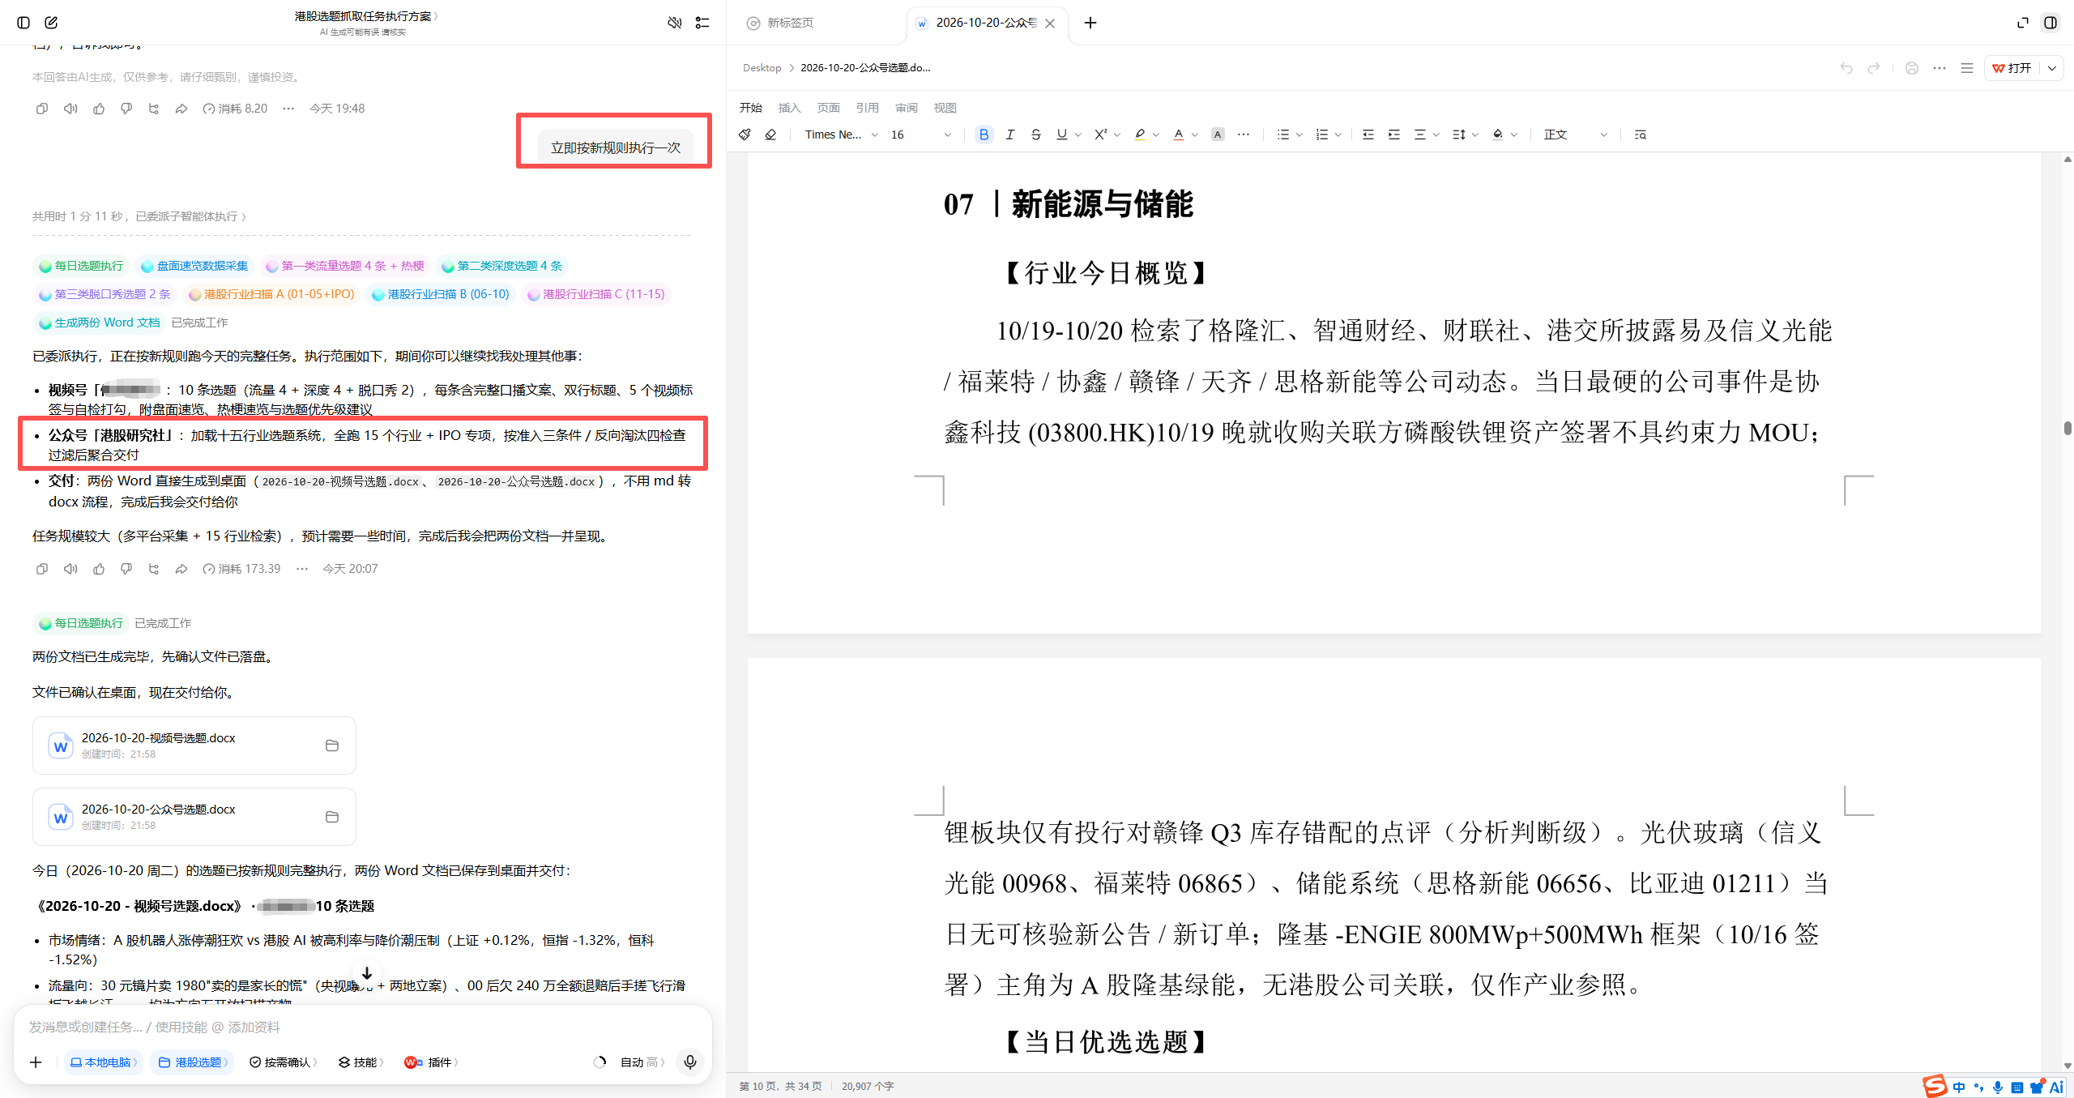2074x1098 pixels.
Task: Toggle italic formatting
Action: click(1009, 135)
